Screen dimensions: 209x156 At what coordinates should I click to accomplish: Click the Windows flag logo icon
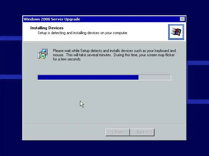coord(176,32)
